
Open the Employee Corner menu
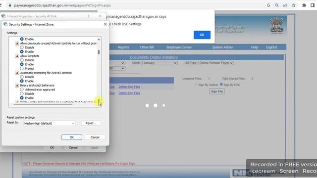(179, 47)
